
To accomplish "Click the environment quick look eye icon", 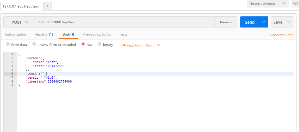I will pos(295,3).
